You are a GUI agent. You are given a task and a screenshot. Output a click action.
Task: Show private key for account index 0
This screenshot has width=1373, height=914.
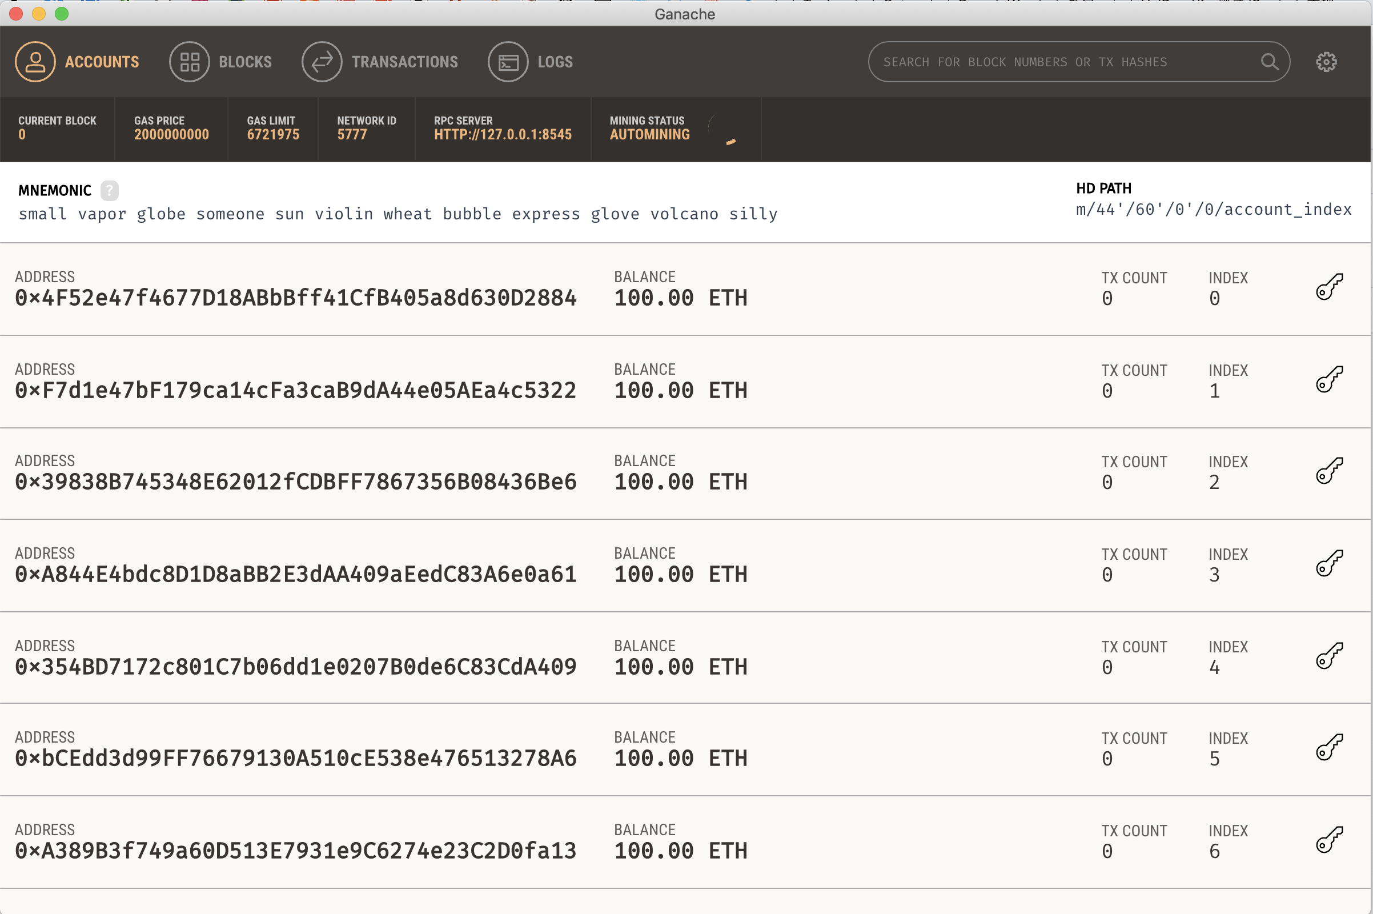(1329, 287)
